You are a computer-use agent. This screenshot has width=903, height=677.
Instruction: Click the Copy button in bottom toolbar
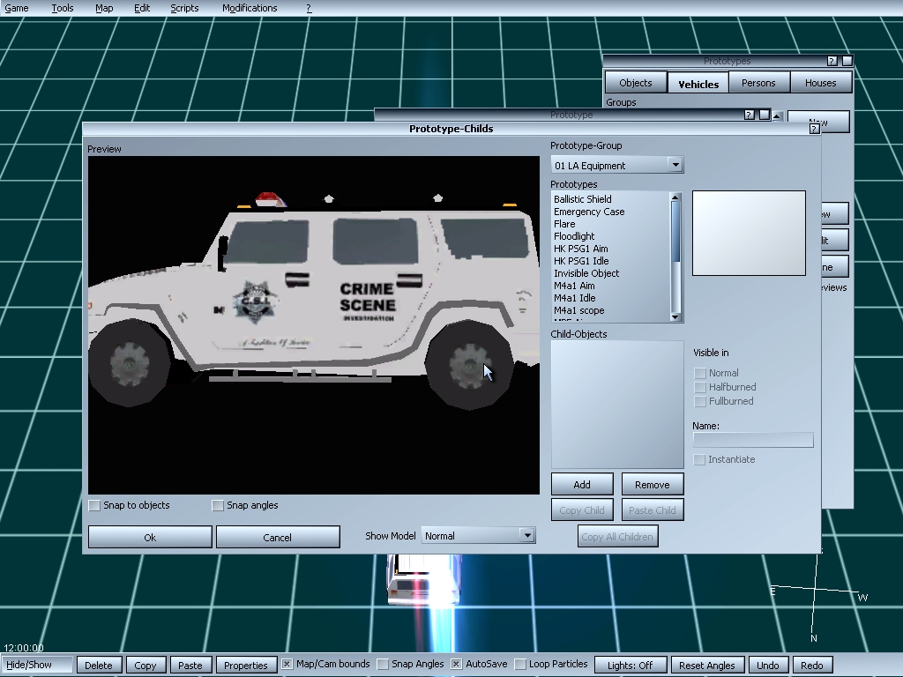(x=146, y=665)
